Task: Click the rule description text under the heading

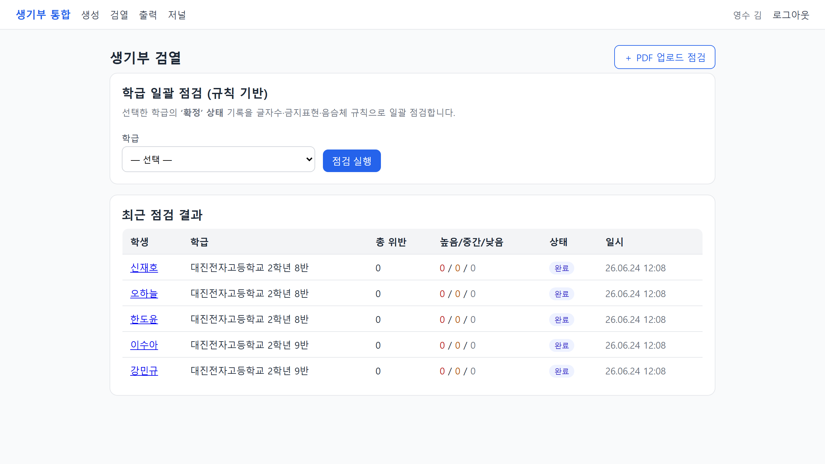Action: [288, 112]
